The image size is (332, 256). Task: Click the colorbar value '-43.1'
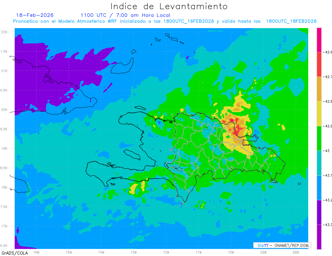point(328,175)
